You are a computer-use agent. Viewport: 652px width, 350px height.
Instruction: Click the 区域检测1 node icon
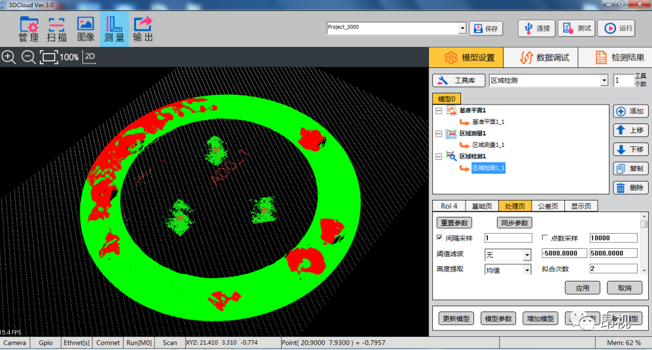tap(451, 156)
